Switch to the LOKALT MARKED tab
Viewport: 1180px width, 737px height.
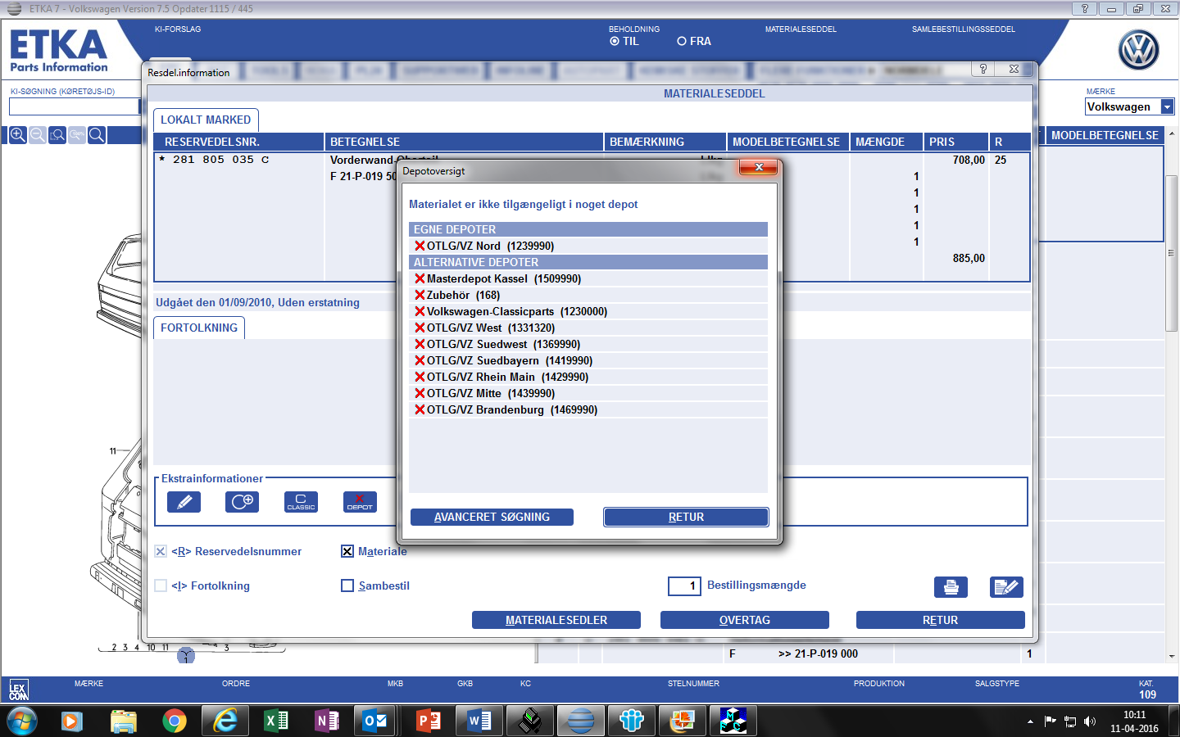206,120
